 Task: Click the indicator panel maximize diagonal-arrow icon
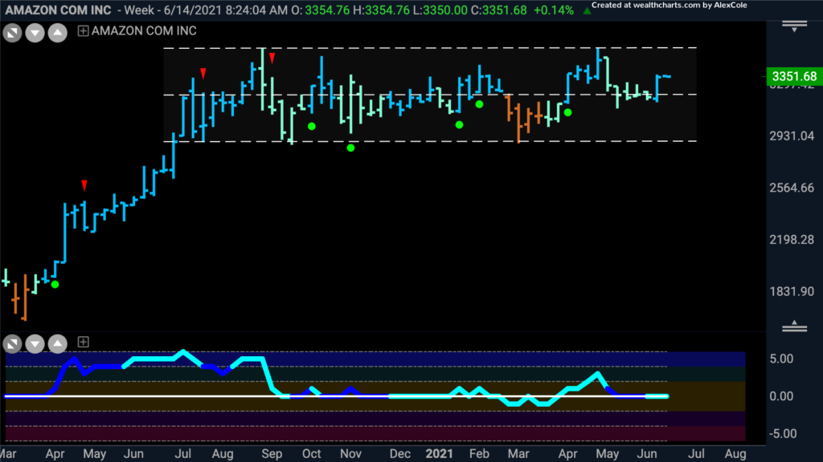[12, 344]
